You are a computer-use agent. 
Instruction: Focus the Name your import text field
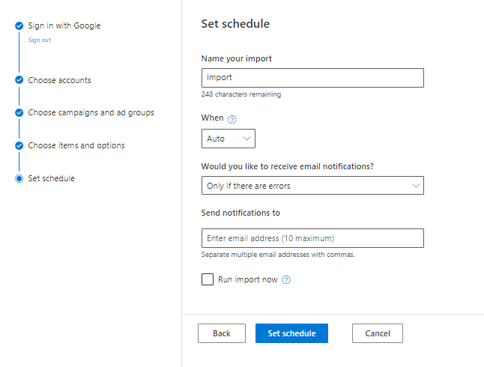[x=312, y=78]
